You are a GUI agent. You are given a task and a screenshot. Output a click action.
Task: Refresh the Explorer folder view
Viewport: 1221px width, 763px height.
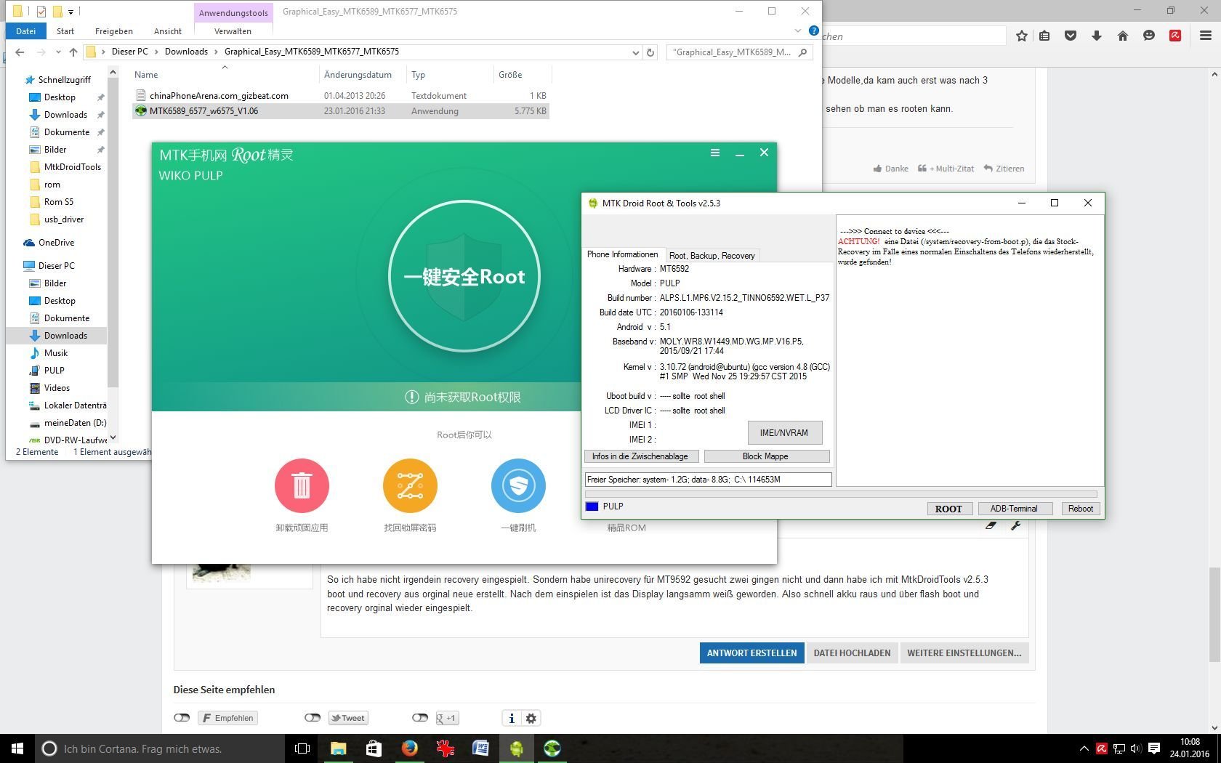click(x=650, y=52)
